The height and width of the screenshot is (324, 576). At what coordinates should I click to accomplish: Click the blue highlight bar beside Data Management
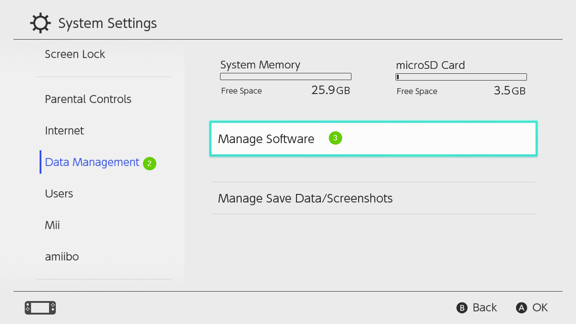40,162
